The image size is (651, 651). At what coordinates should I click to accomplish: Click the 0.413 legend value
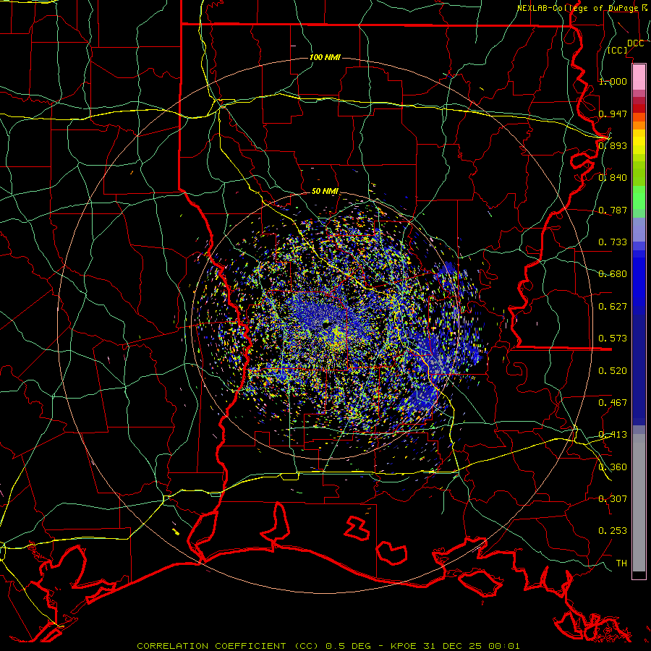click(x=613, y=435)
